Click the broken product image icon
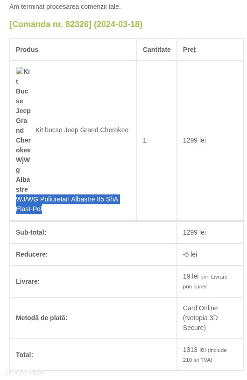The width and height of the screenshot is (247, 380). 20,71
